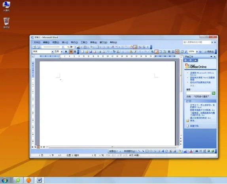Open the 帮助 (Help) menu
The width and height of the screenshot is (227, 184).
(113, 42)
